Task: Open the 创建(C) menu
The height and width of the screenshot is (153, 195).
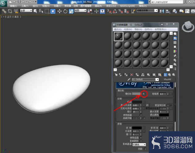Action: (57, 6)
